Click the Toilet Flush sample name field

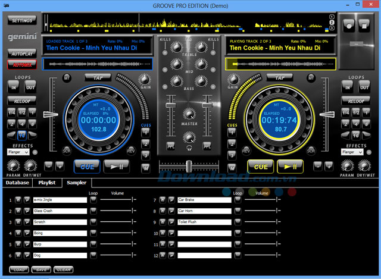pos(204,222)
